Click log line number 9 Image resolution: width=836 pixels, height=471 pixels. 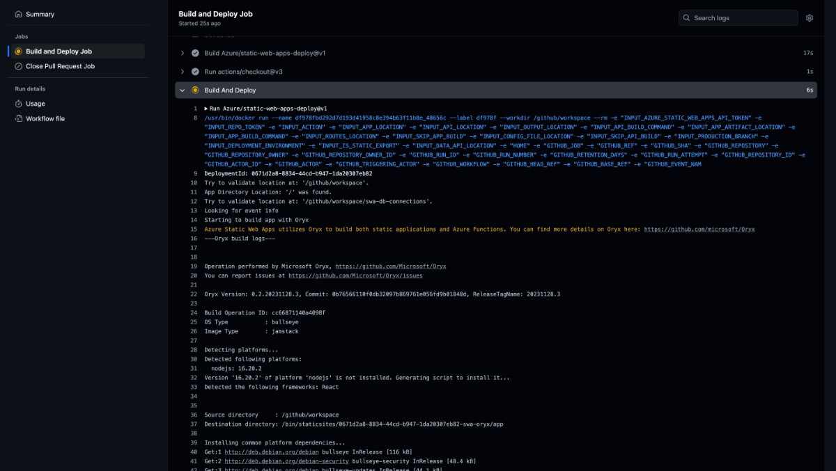(195, 173)
